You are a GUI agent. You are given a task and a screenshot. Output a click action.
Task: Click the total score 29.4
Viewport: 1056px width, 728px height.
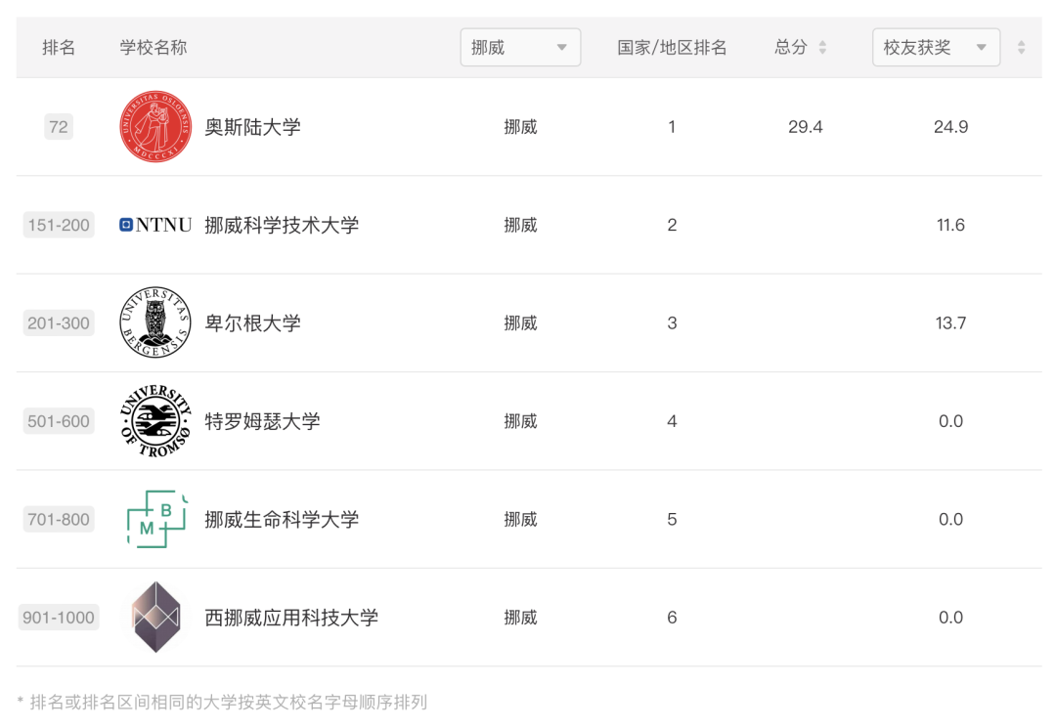point(806,126)
